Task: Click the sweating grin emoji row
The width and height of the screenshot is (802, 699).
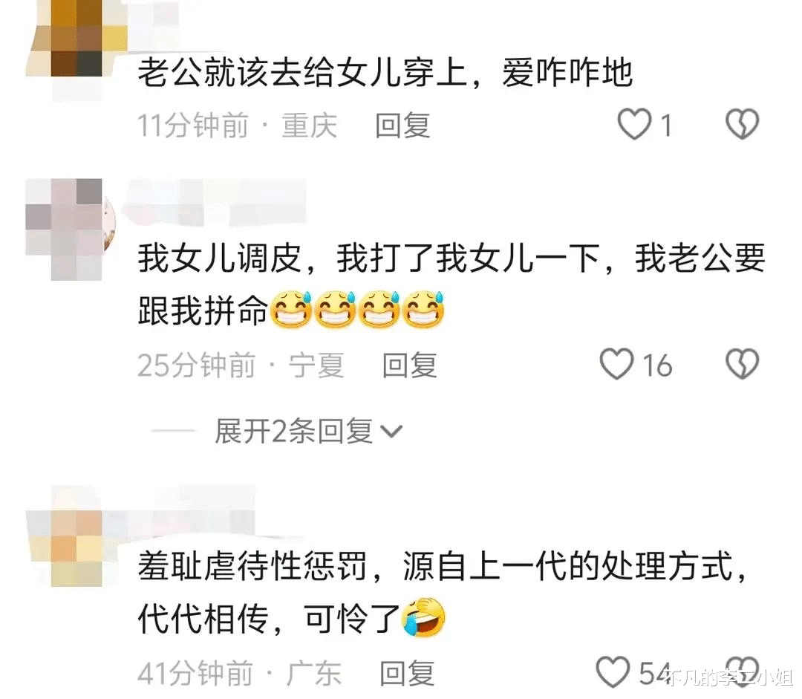Action: point(357,310)
